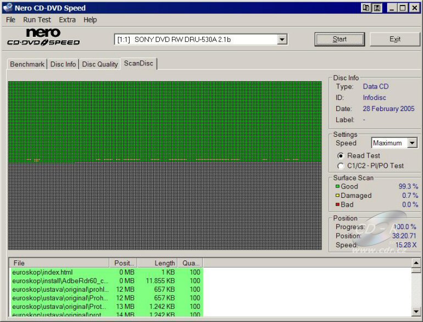Image resolution: width=423 pixels, height=322 pixels.
Task: Click the Data CD type value
Action: coord(376,86)
